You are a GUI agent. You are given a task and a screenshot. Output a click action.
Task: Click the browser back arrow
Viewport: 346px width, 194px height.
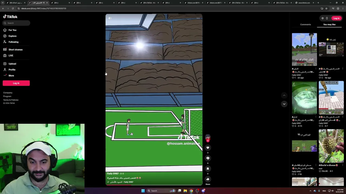[3, 8]
